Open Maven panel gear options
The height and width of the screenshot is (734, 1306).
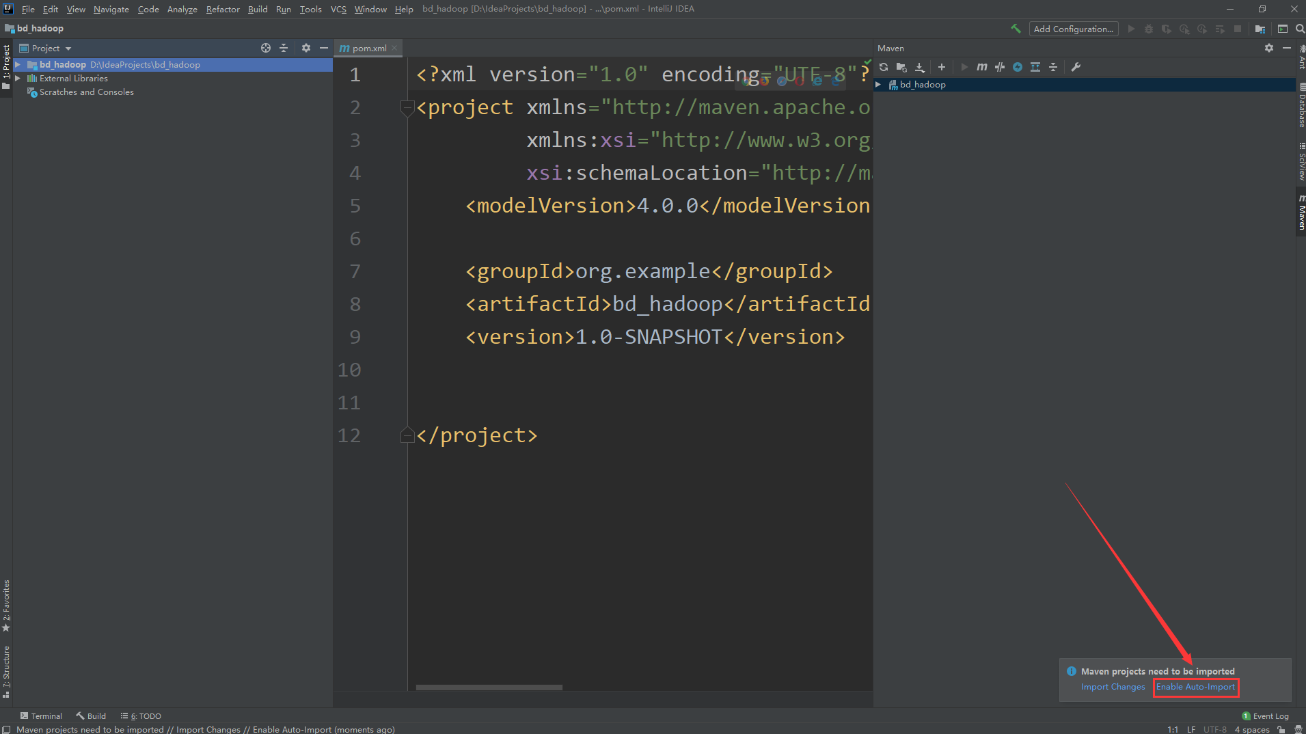[x=1269, y=48]
